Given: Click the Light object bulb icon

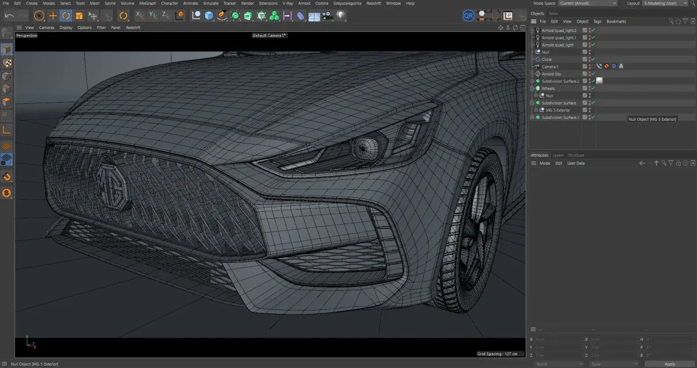Looking at the screenshot, I should coord(340,16).
